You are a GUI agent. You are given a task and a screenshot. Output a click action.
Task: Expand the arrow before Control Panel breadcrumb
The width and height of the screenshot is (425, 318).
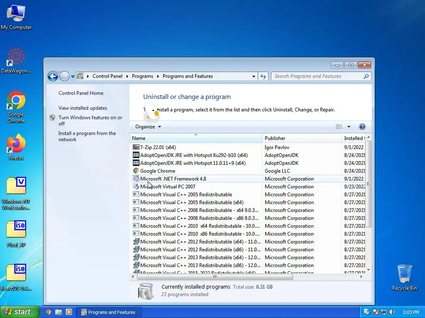(88, 76)
